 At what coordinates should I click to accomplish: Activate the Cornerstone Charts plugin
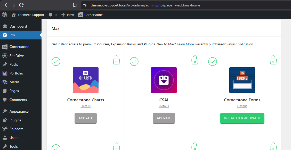(86, 118)
